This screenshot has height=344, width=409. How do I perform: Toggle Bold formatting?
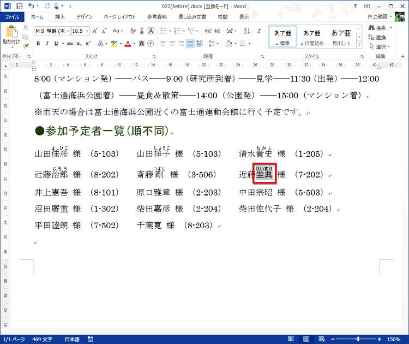[38, 43]
